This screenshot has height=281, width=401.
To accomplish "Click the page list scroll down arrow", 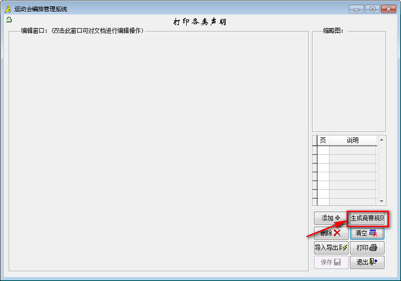I will point(382,201).
